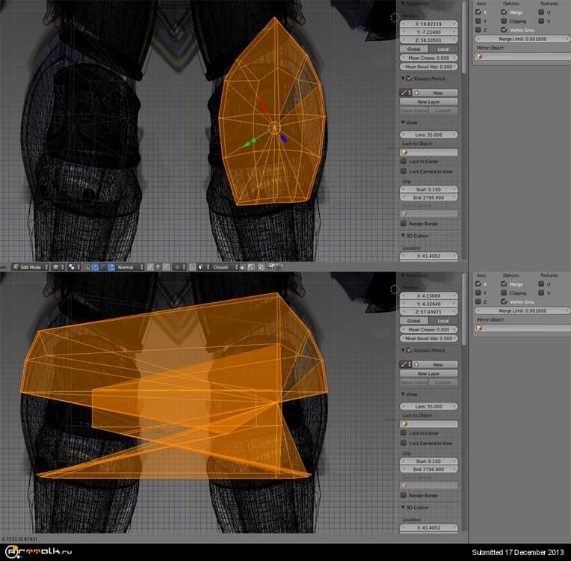Screen dimensions: 571x561
Task: Toggle Vertex Groups option in upper mirror panel
Action: click(x=504, y=30)
